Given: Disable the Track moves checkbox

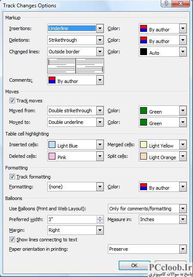Looking at the screenshot, I should coord(12,101).
